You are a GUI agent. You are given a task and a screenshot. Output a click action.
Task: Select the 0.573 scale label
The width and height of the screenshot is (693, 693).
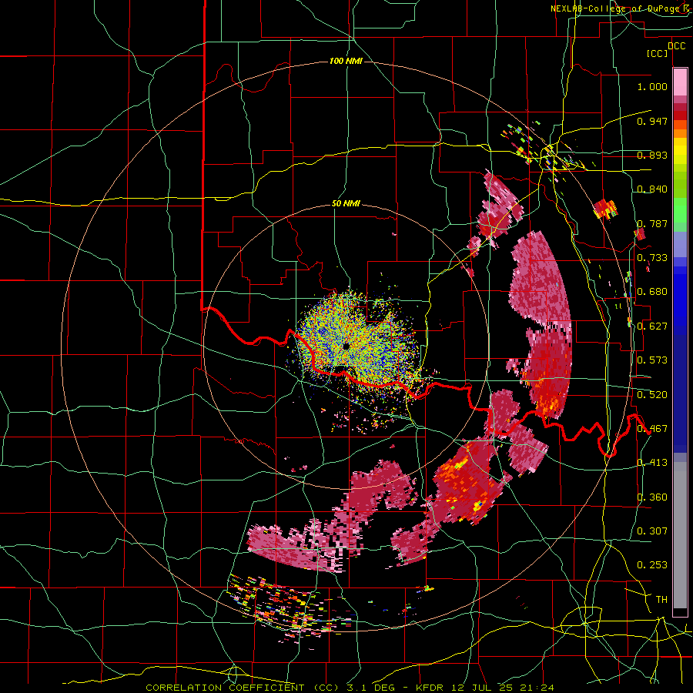point(652,360)
